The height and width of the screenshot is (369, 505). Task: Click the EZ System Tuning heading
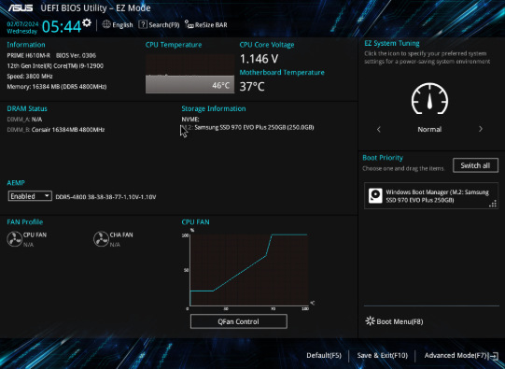tap(392, 43)
